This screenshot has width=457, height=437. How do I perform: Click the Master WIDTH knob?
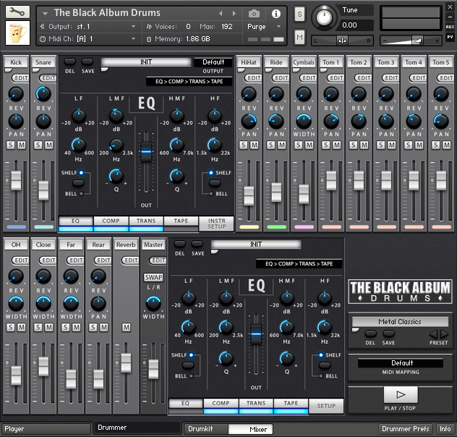point(153,303)
